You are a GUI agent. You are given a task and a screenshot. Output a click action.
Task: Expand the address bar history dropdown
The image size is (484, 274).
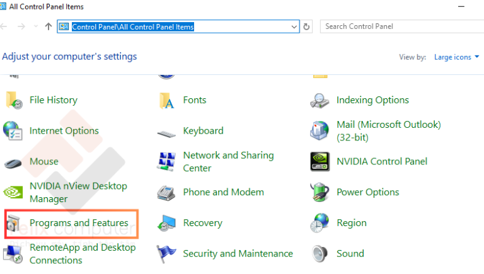(294, 27)
